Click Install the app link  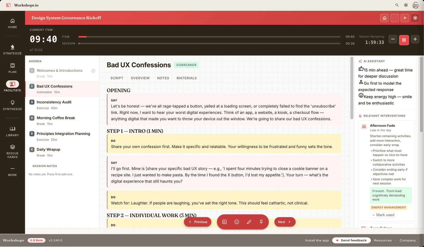[x=317, y=240]
